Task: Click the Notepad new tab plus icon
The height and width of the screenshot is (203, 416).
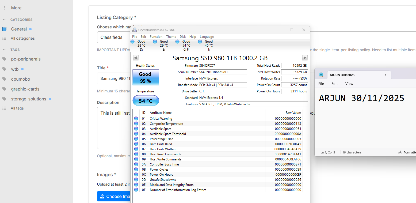Action: click(x=397, y=75)
